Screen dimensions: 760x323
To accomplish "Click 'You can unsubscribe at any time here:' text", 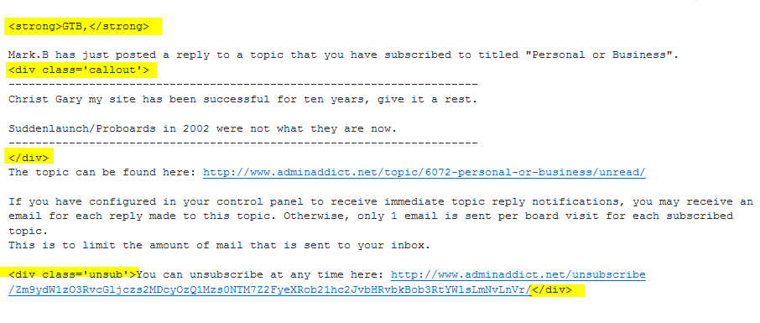I will click(x=260, y=275).
